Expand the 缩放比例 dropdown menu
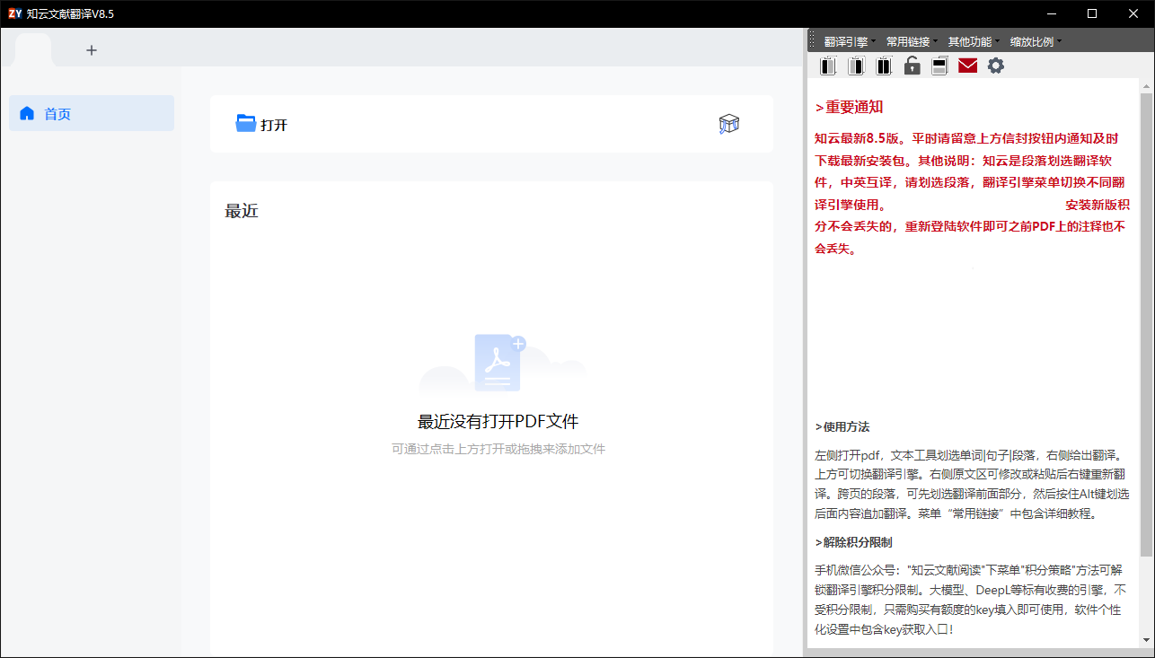This screenshot has height=658, width=1155. pos(1036,41)
